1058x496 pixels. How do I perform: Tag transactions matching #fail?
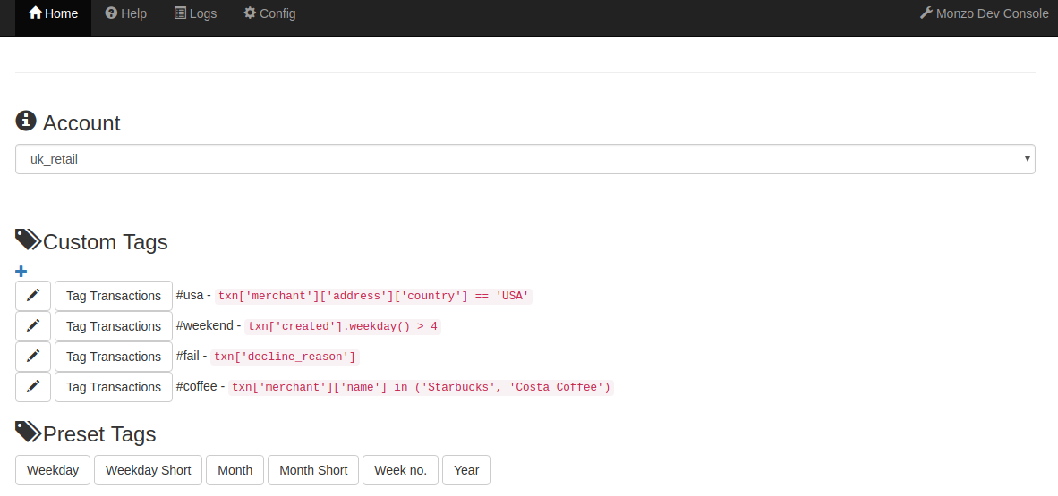pyautogui.click(x=114, y=357)
